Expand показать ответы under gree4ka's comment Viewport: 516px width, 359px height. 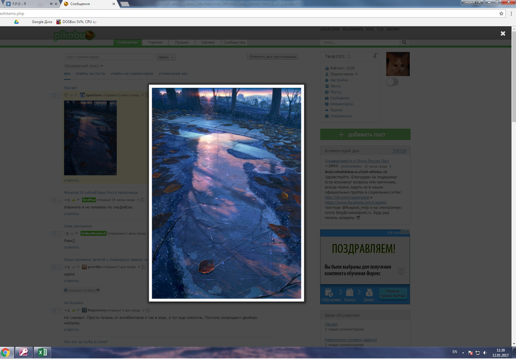click(82, 290)
